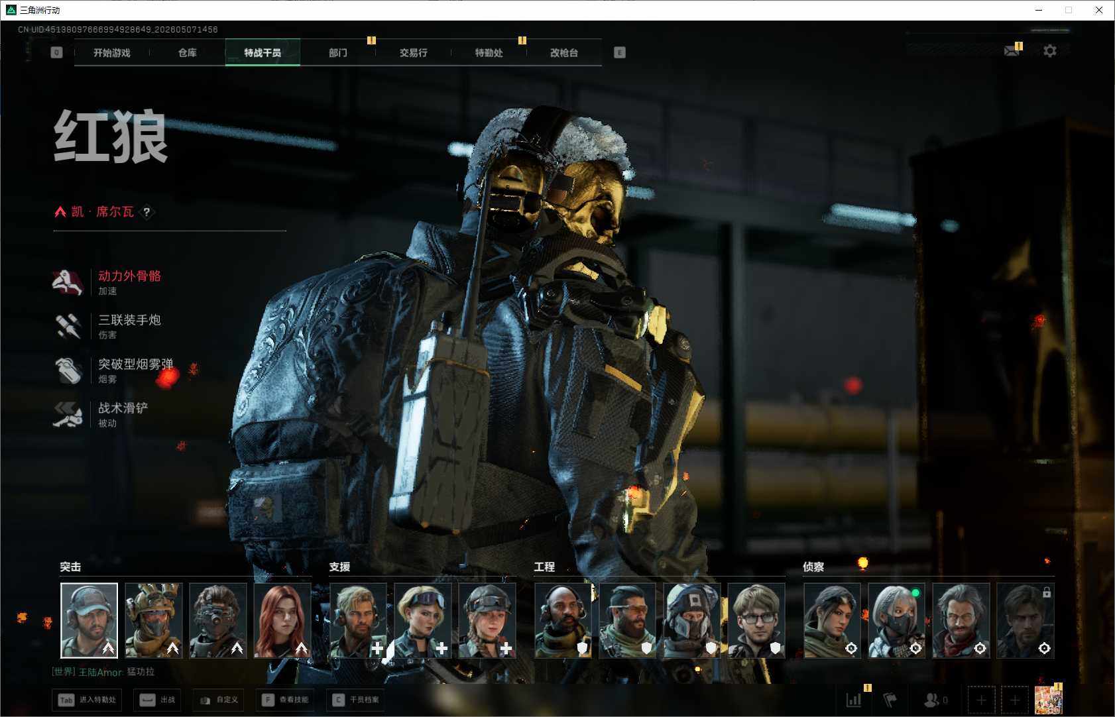The image size is (1115, 717).
Task: Open the flags icon in the bottom bar
Action: click(890, 700)
